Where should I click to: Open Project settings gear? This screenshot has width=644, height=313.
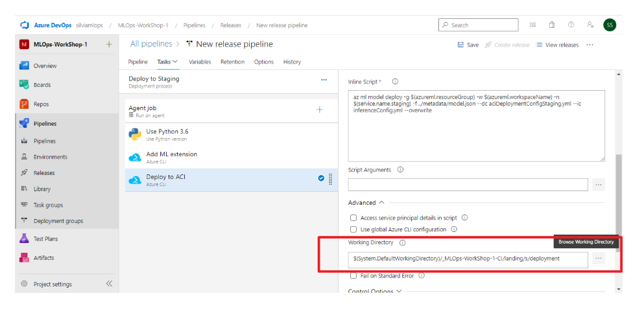click(x=24, y=284)
